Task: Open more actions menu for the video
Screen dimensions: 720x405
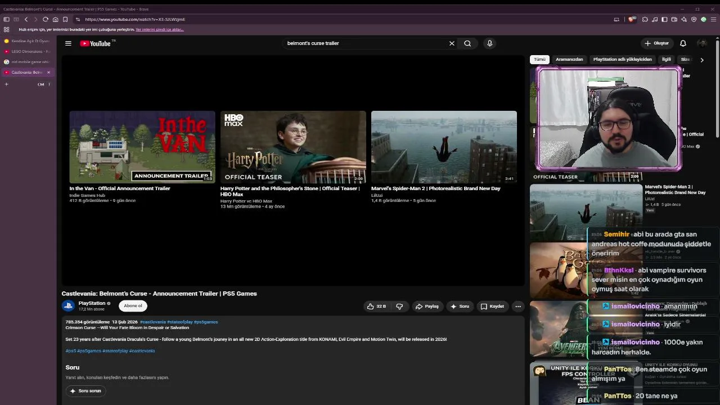Action: point(518,307)
